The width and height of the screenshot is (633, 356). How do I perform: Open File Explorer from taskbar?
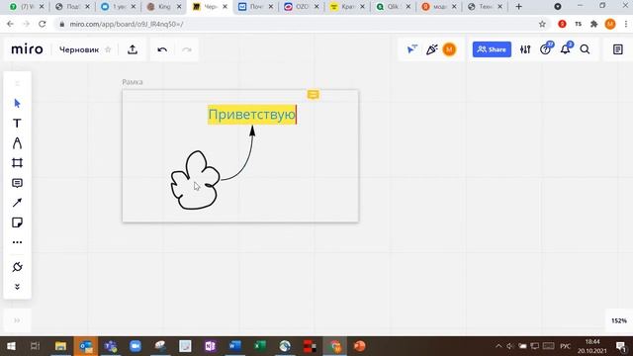point(60,346)
